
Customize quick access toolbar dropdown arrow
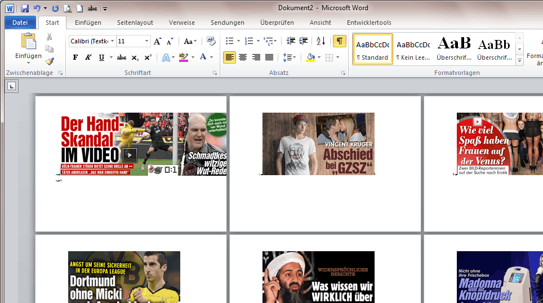point(105,8)
